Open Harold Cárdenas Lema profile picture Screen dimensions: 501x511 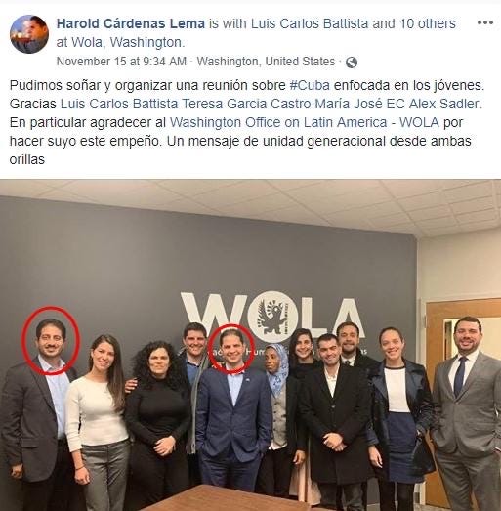29,34
